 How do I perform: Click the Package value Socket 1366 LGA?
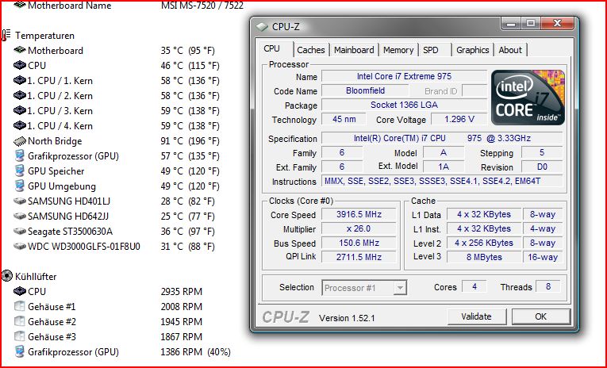404,105
